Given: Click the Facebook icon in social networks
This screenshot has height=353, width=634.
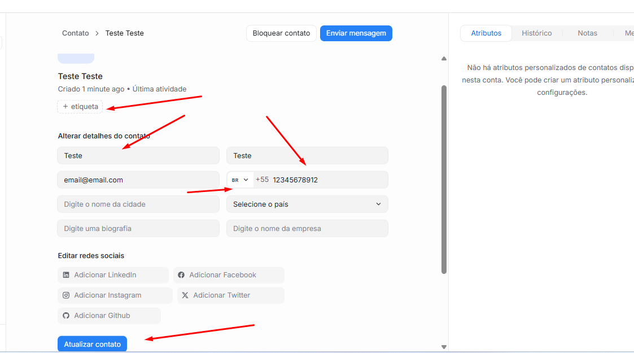Looking at the screenshot, I should tap(181, 275).
